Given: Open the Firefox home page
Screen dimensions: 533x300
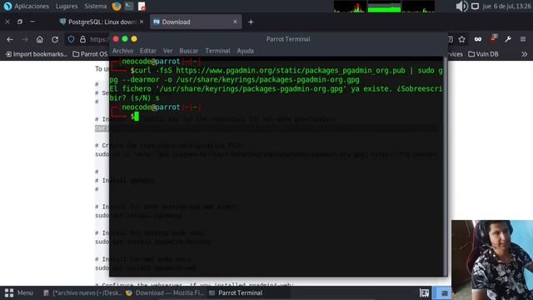Looking at the screenshot, I should [40, 39].
